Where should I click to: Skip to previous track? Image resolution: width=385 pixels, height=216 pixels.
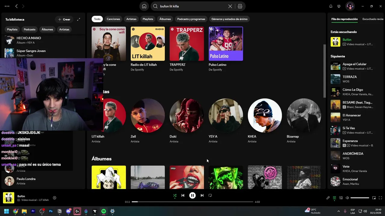click(x=183, y=195)
